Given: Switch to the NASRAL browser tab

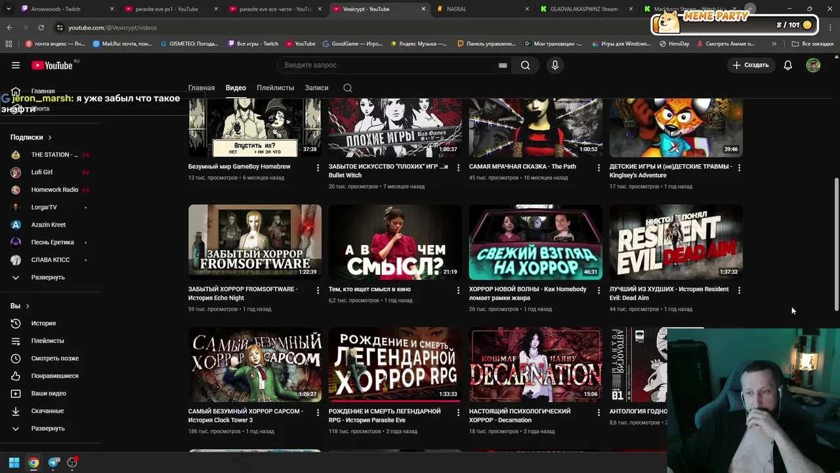Looking at the screenshot, I should (482, 9).
